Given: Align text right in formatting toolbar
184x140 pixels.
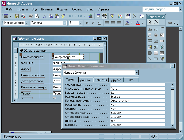Looking at the screenshot, I should [x=119, y=23].
